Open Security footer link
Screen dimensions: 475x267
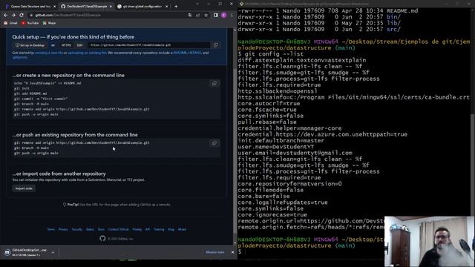coord(77,229)
